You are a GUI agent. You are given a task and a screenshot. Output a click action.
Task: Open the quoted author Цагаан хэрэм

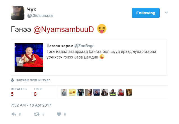60,46
